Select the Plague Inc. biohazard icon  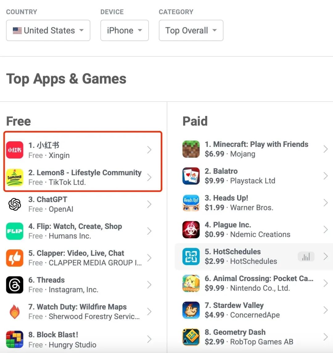[x=191, y=230]
